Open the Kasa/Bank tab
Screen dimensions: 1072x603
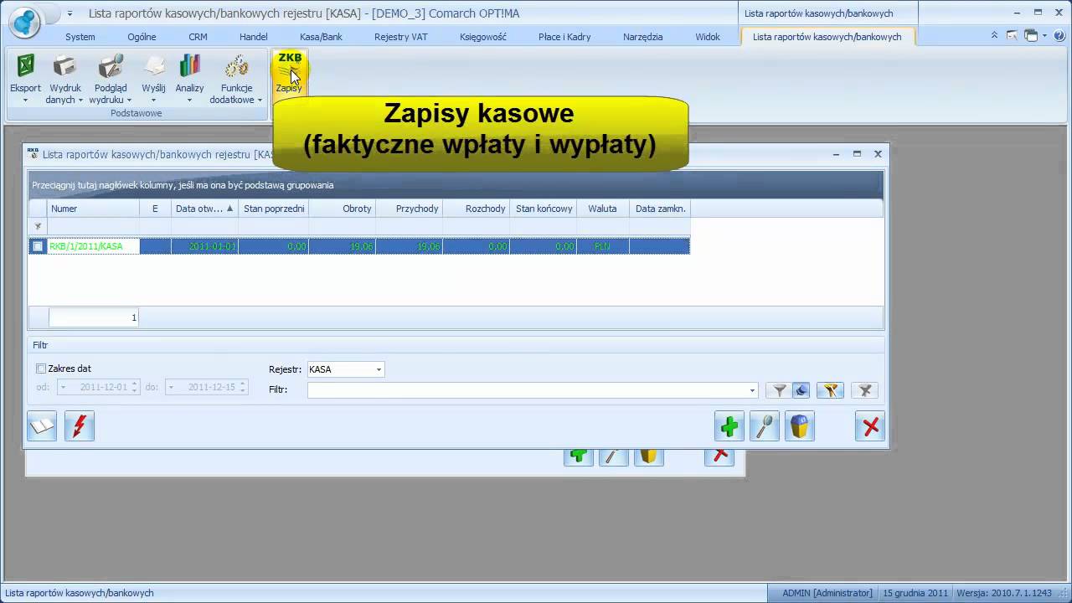[321, 37]
